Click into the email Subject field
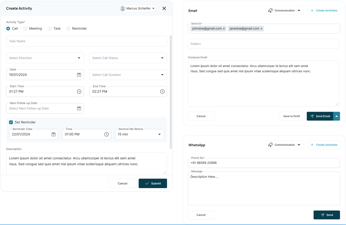Image resolution: width=346 pixels, height=225 pixels. coord(263,44)
